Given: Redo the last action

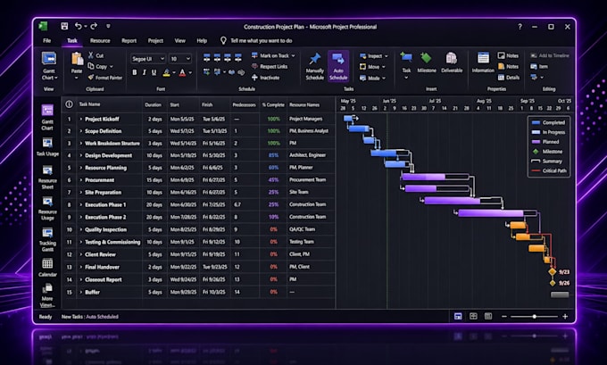Looking at the screenshot, I should point(94,26).
